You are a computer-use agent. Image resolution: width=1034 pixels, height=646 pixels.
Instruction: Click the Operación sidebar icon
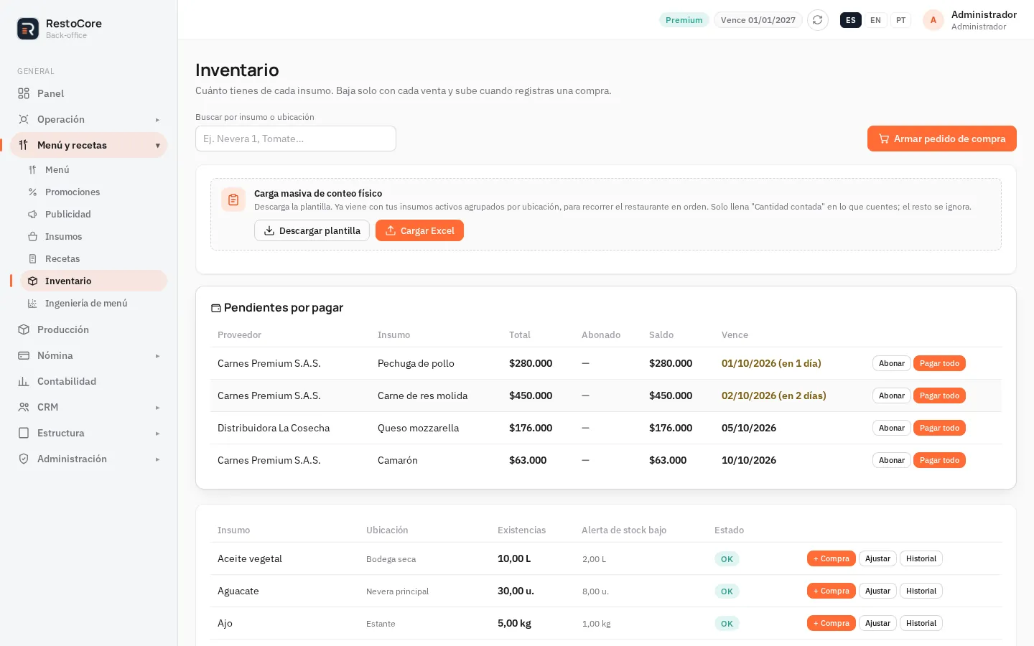pyautogui.click(x=24, y=119)
